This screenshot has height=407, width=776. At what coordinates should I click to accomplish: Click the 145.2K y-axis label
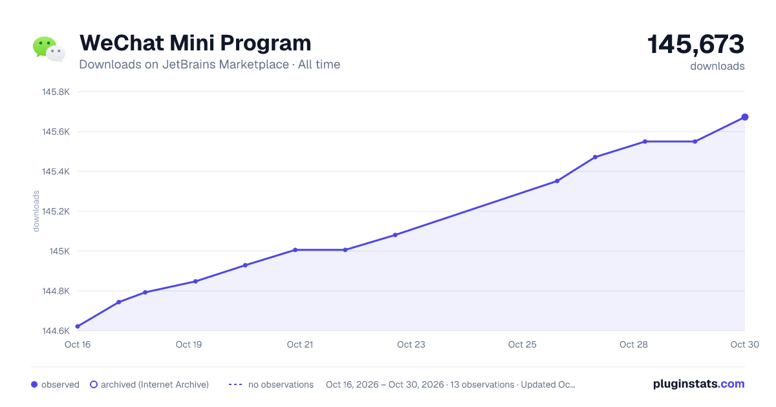click(x=56, y=211)
